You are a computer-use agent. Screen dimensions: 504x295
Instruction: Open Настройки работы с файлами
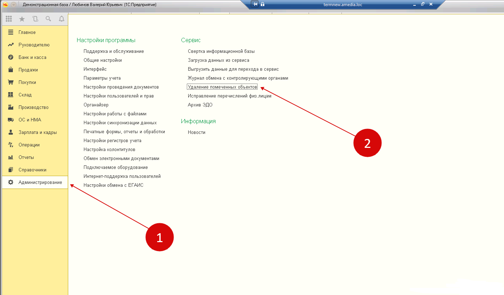point(115,114)
